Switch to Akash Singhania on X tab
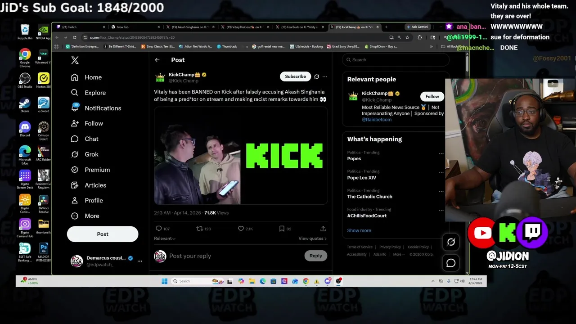 coord(189,27)
